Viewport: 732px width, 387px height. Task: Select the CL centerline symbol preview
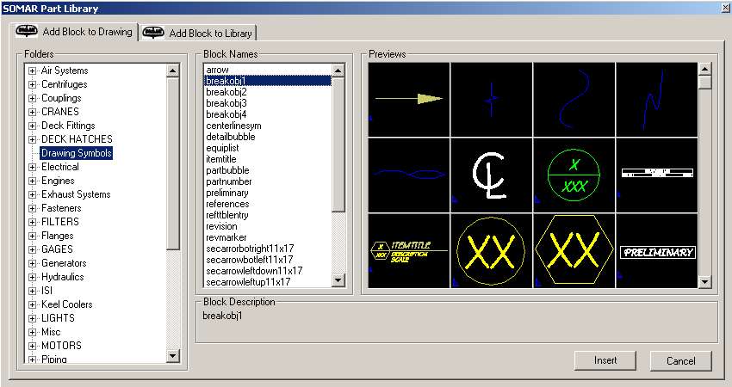492,175
